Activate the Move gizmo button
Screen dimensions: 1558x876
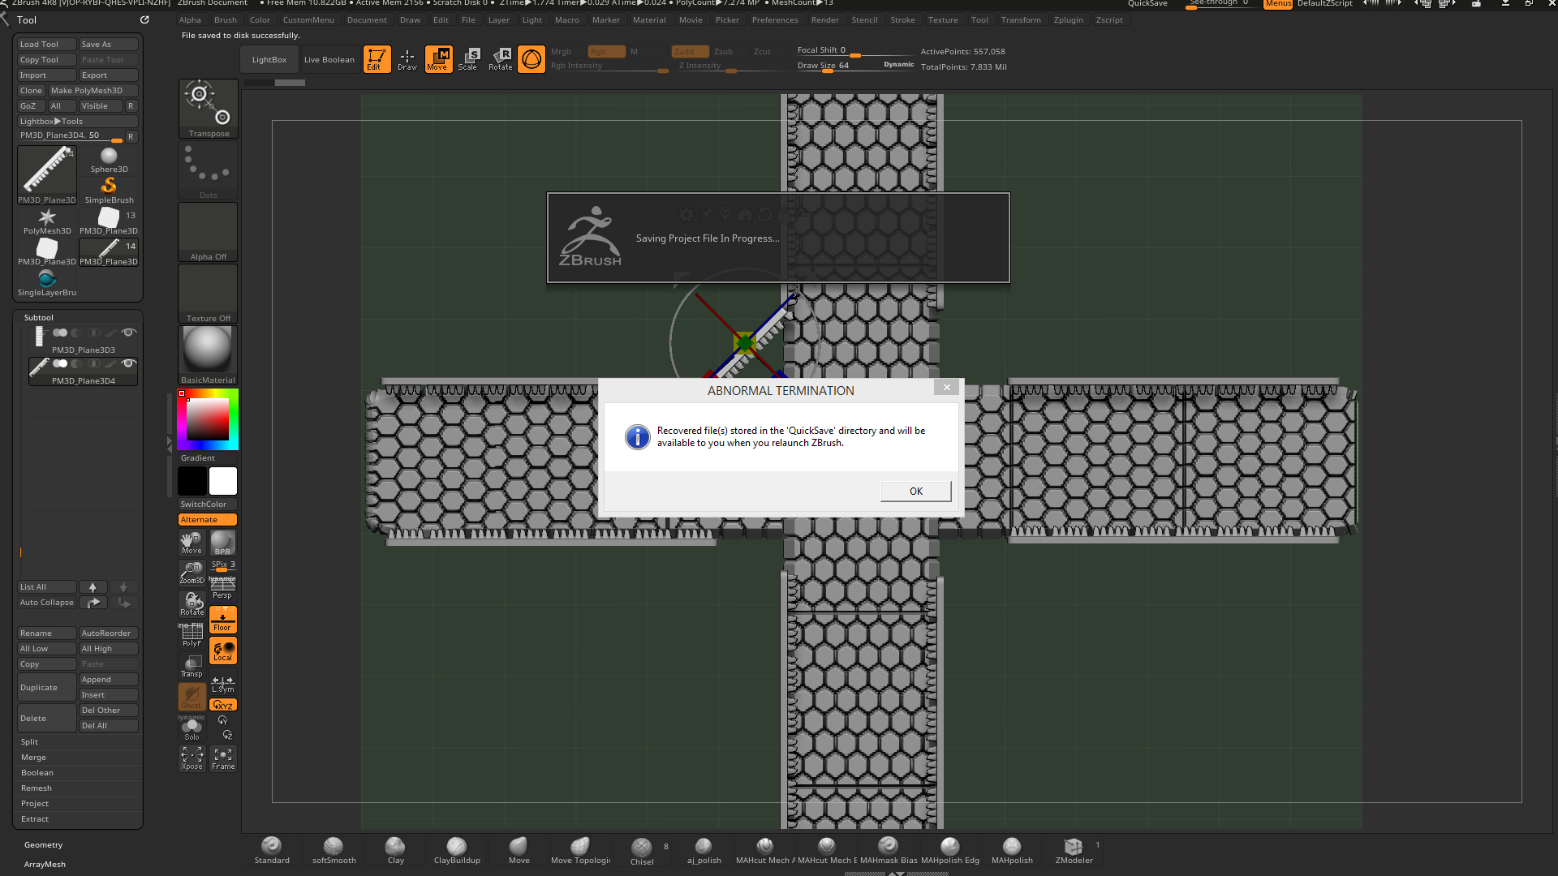click(438, 59)
